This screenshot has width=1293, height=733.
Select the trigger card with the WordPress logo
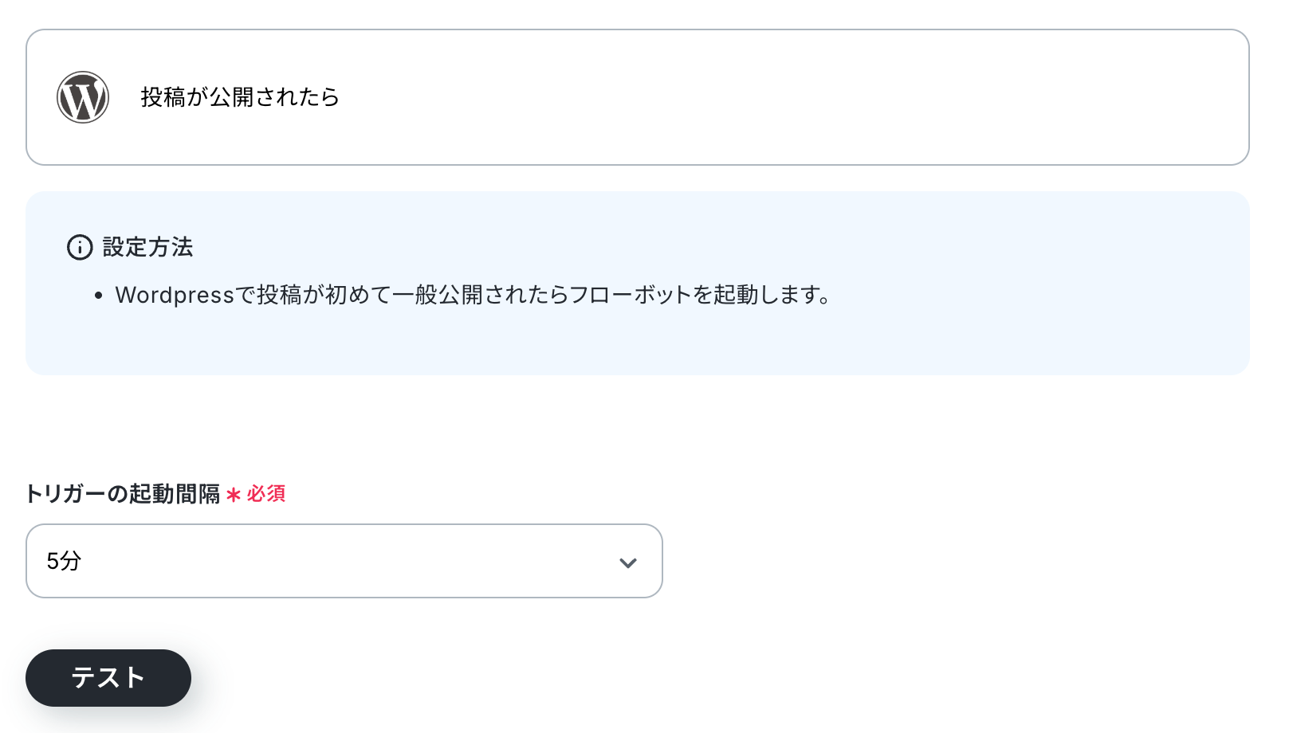click(638, 97)
